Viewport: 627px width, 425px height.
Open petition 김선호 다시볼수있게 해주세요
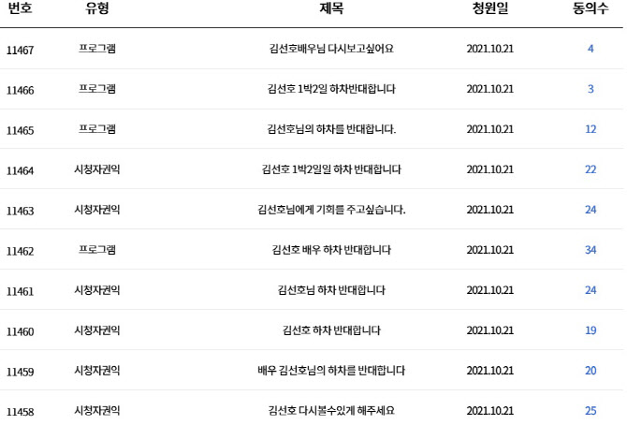tap(331, 411)
